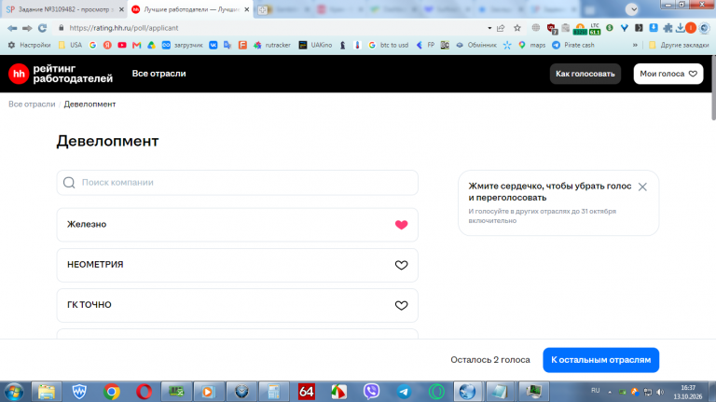Expand hidden bookmarks chevron
This screenshot has height=402, width=716.
point(635,45)
